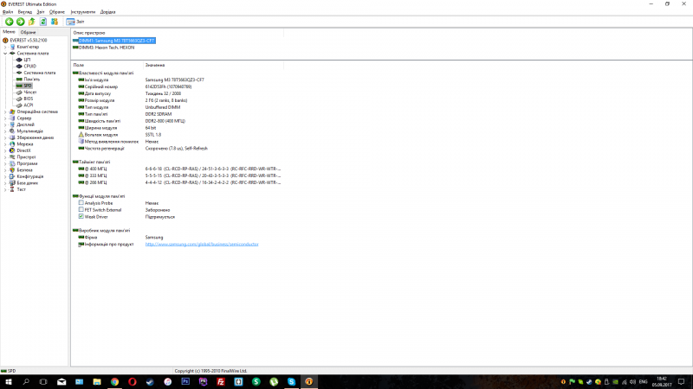
Task: Open Task View on the taskbar
Action: [x=43, y=382]
